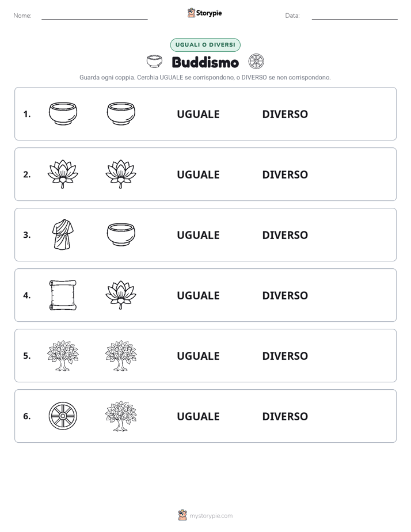
Task: Click the scroll icon in row 4
Action: pyautogui.click(x=63, y=295)
